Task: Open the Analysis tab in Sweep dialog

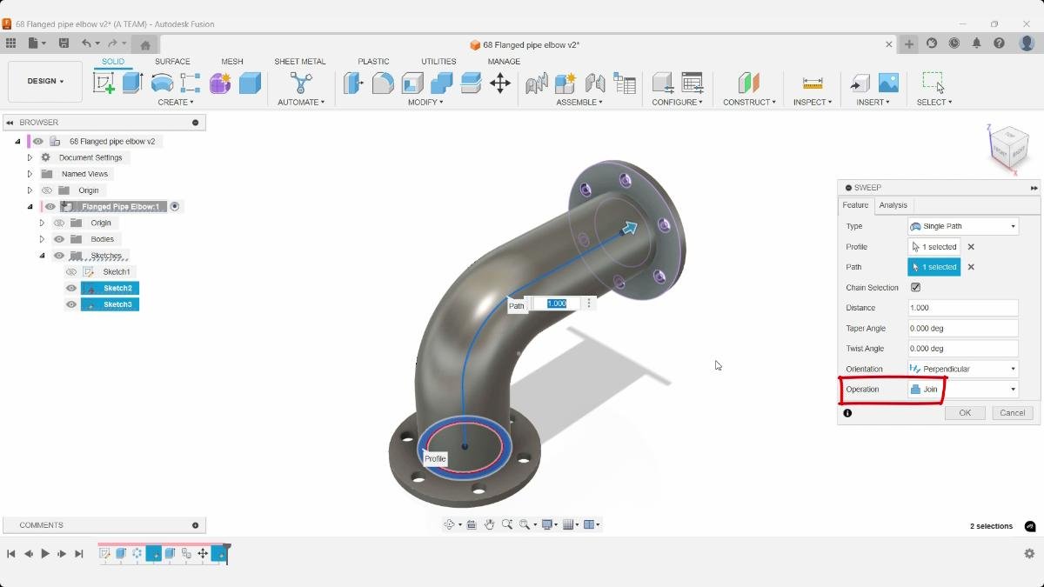Action: 893,205
